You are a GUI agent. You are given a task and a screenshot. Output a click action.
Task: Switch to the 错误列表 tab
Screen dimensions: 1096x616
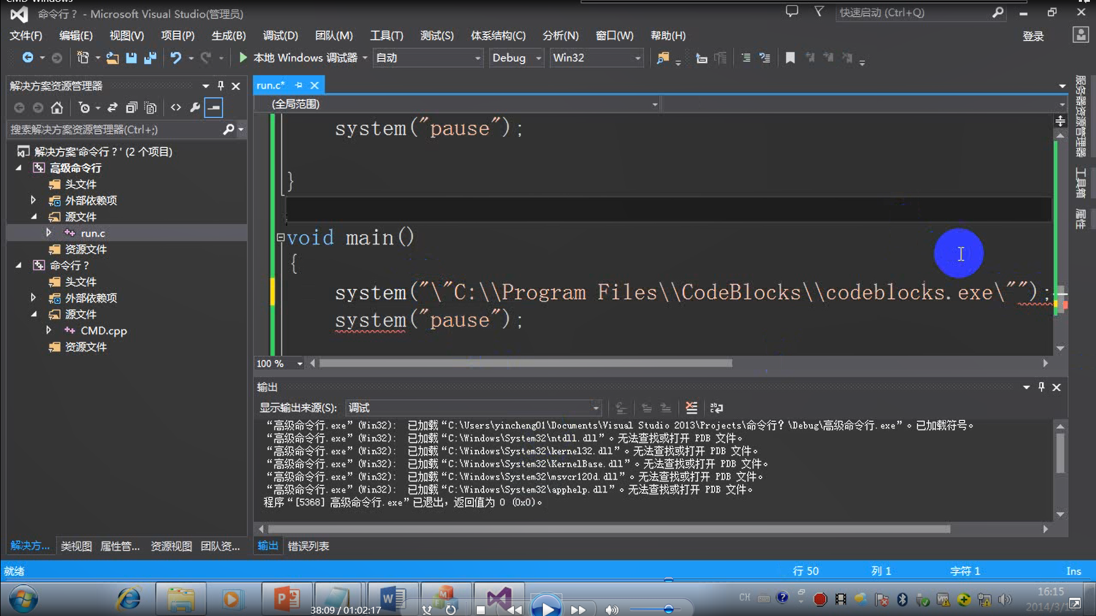tap(309, 546)
